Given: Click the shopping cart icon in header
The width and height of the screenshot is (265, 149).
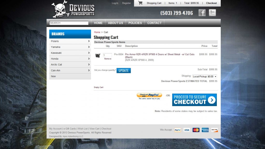Looking at the screenshot, I should pyautogui.click(x=140, y=3).
